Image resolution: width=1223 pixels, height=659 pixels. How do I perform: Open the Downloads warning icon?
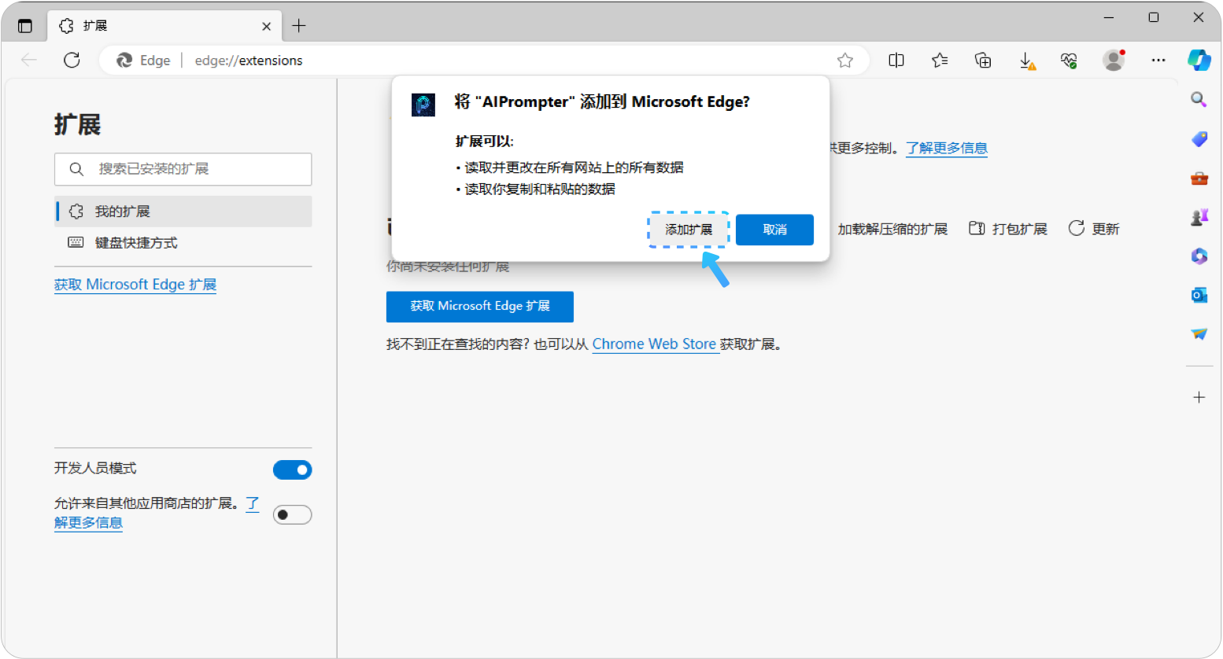click(1025, 60)
